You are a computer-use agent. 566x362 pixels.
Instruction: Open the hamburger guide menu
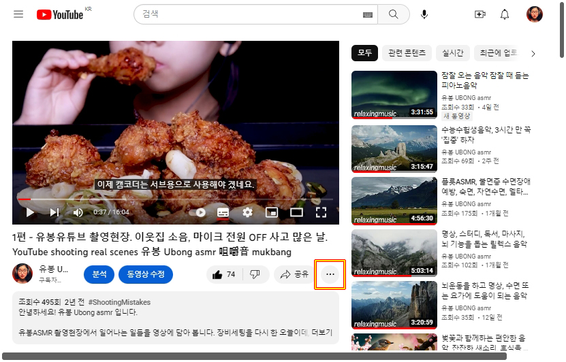click(18, 14)
